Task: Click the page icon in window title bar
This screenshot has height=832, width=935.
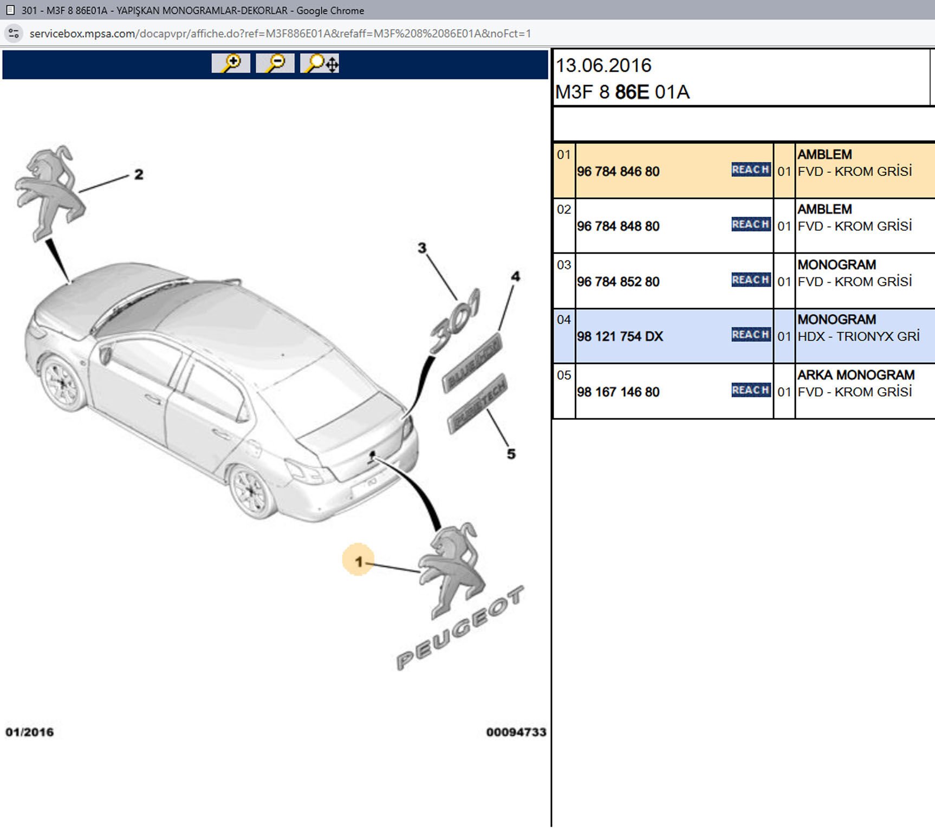Action: 10,10
